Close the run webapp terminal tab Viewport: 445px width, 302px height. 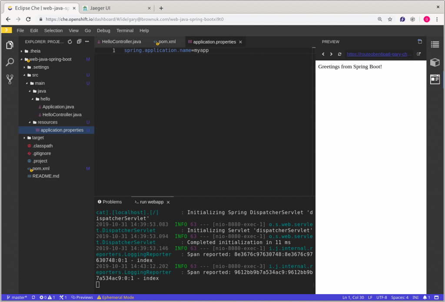[168, 202]
